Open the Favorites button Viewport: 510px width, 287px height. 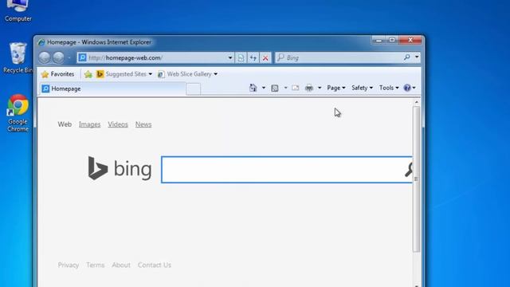57,74
